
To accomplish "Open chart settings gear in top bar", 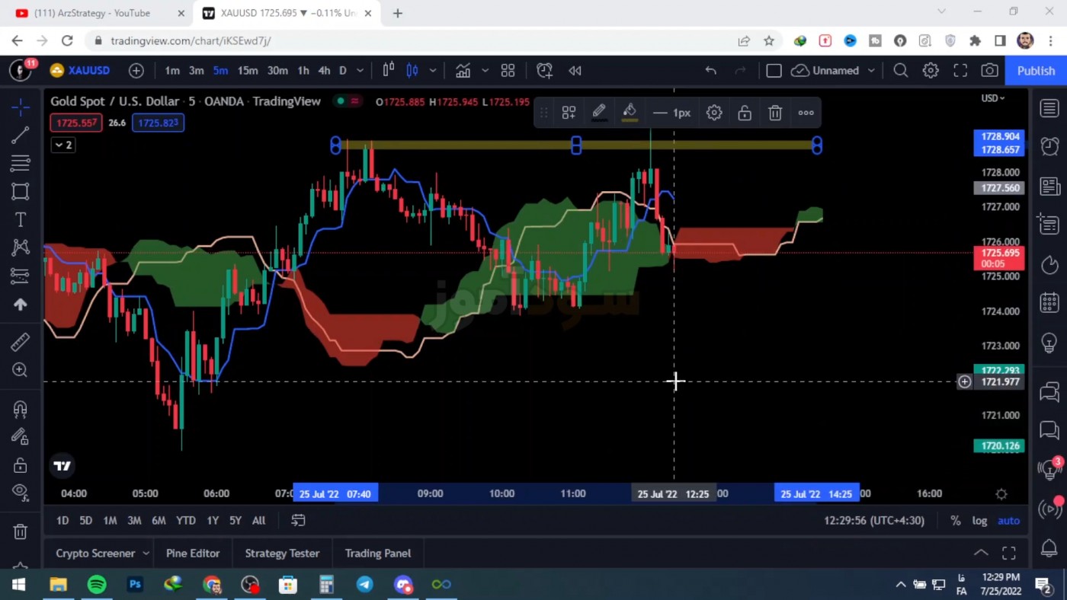I will pos(931,70).
